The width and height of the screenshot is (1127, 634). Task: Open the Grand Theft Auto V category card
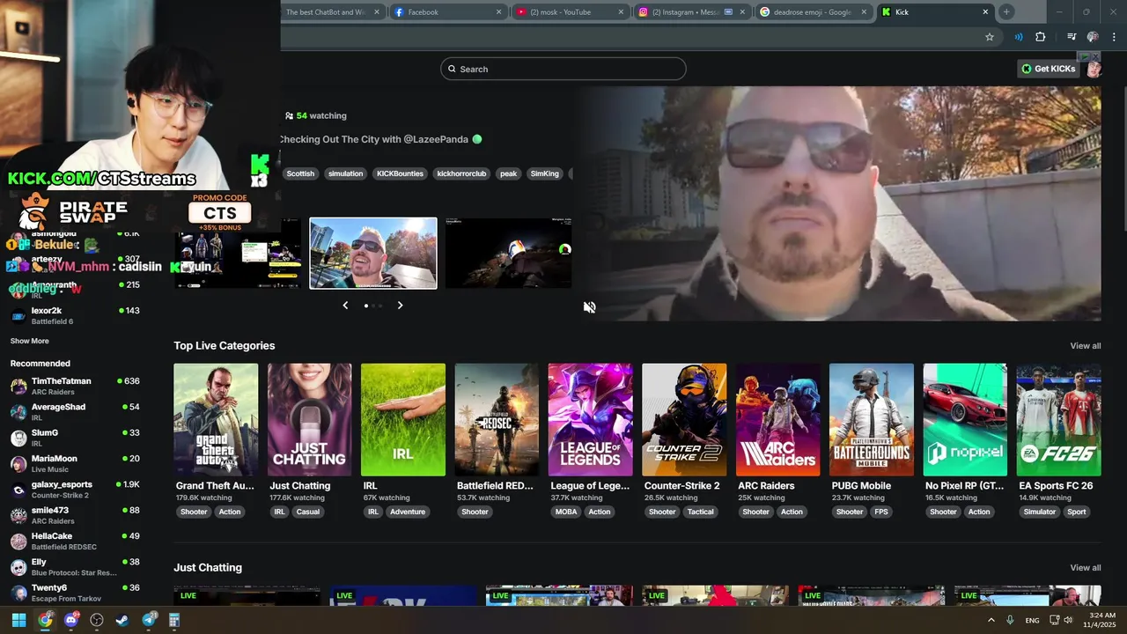pyautogui.click(x=216, y=420)
